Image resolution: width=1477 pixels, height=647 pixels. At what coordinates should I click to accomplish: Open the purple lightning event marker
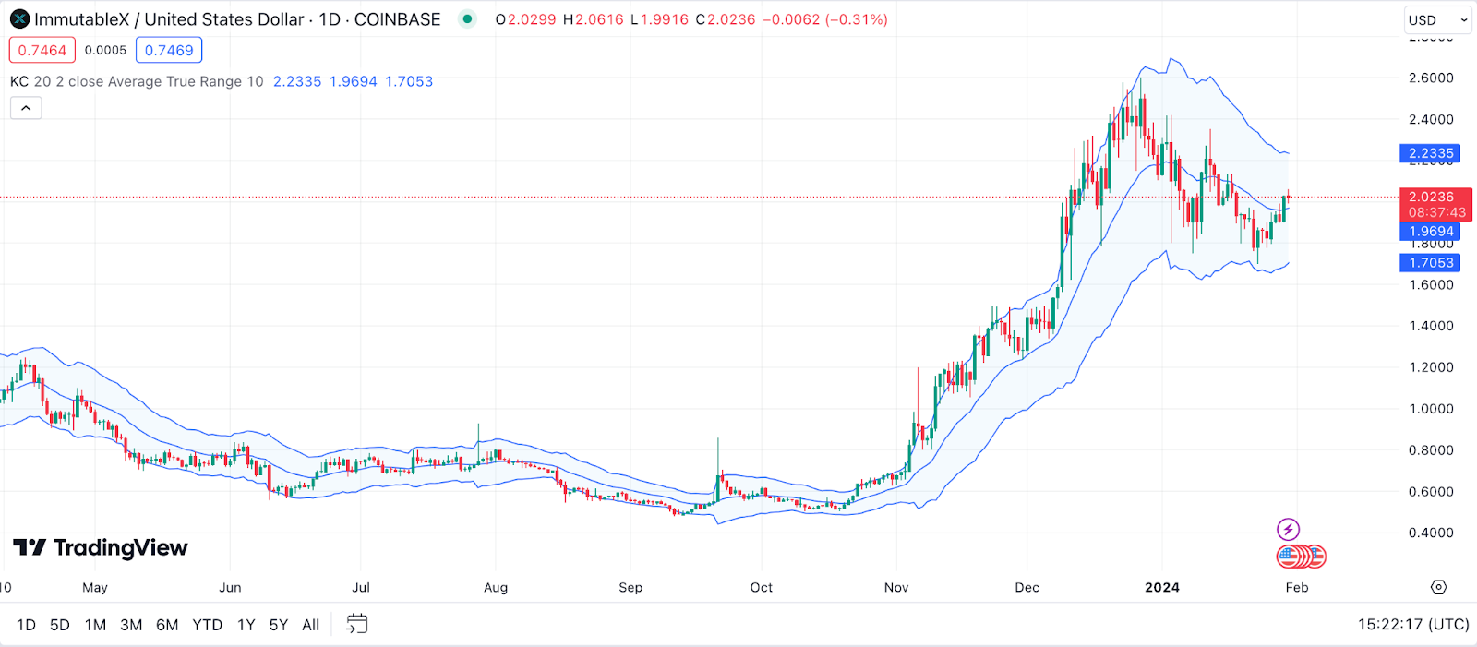tap(1288, 529)
